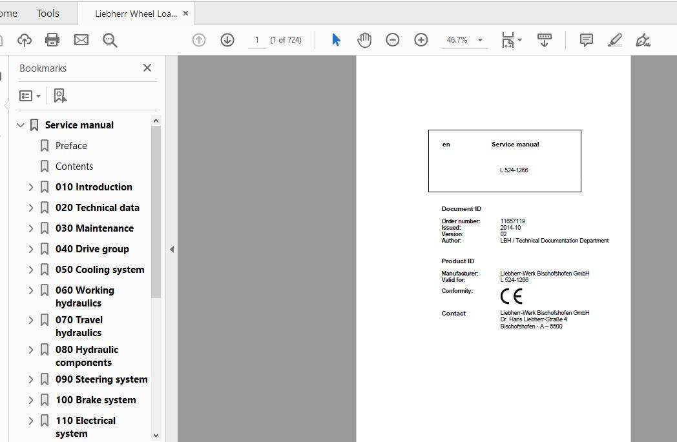This screenshot has width=677, height=442.
Task: Expand the 020 Technical data bookmark
Action: [30, 207]
